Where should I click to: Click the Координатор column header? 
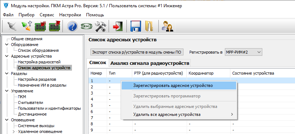(x=208, y=74)
